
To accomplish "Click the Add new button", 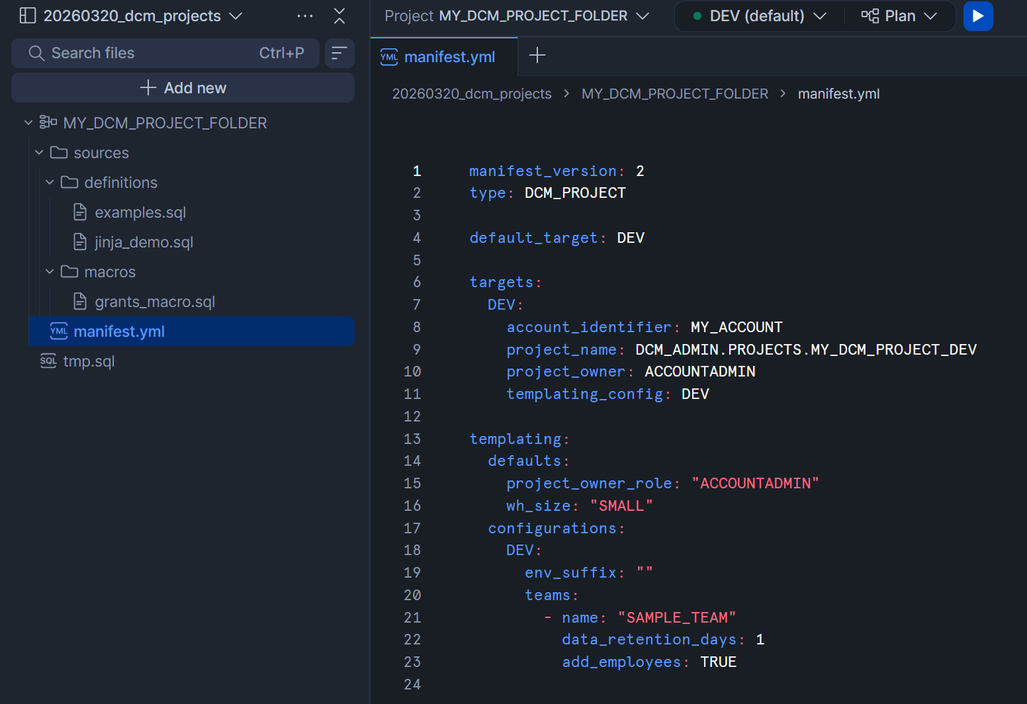I will click(x=183, y=88).
